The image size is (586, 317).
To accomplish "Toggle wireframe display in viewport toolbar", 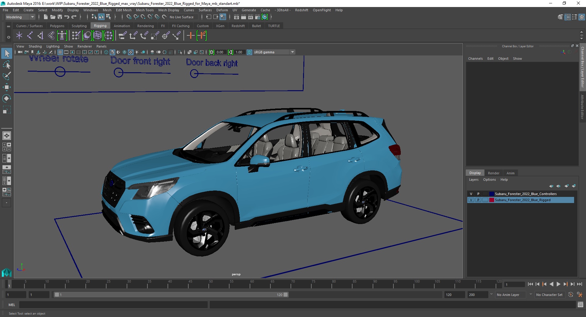I will click(106, 52).
